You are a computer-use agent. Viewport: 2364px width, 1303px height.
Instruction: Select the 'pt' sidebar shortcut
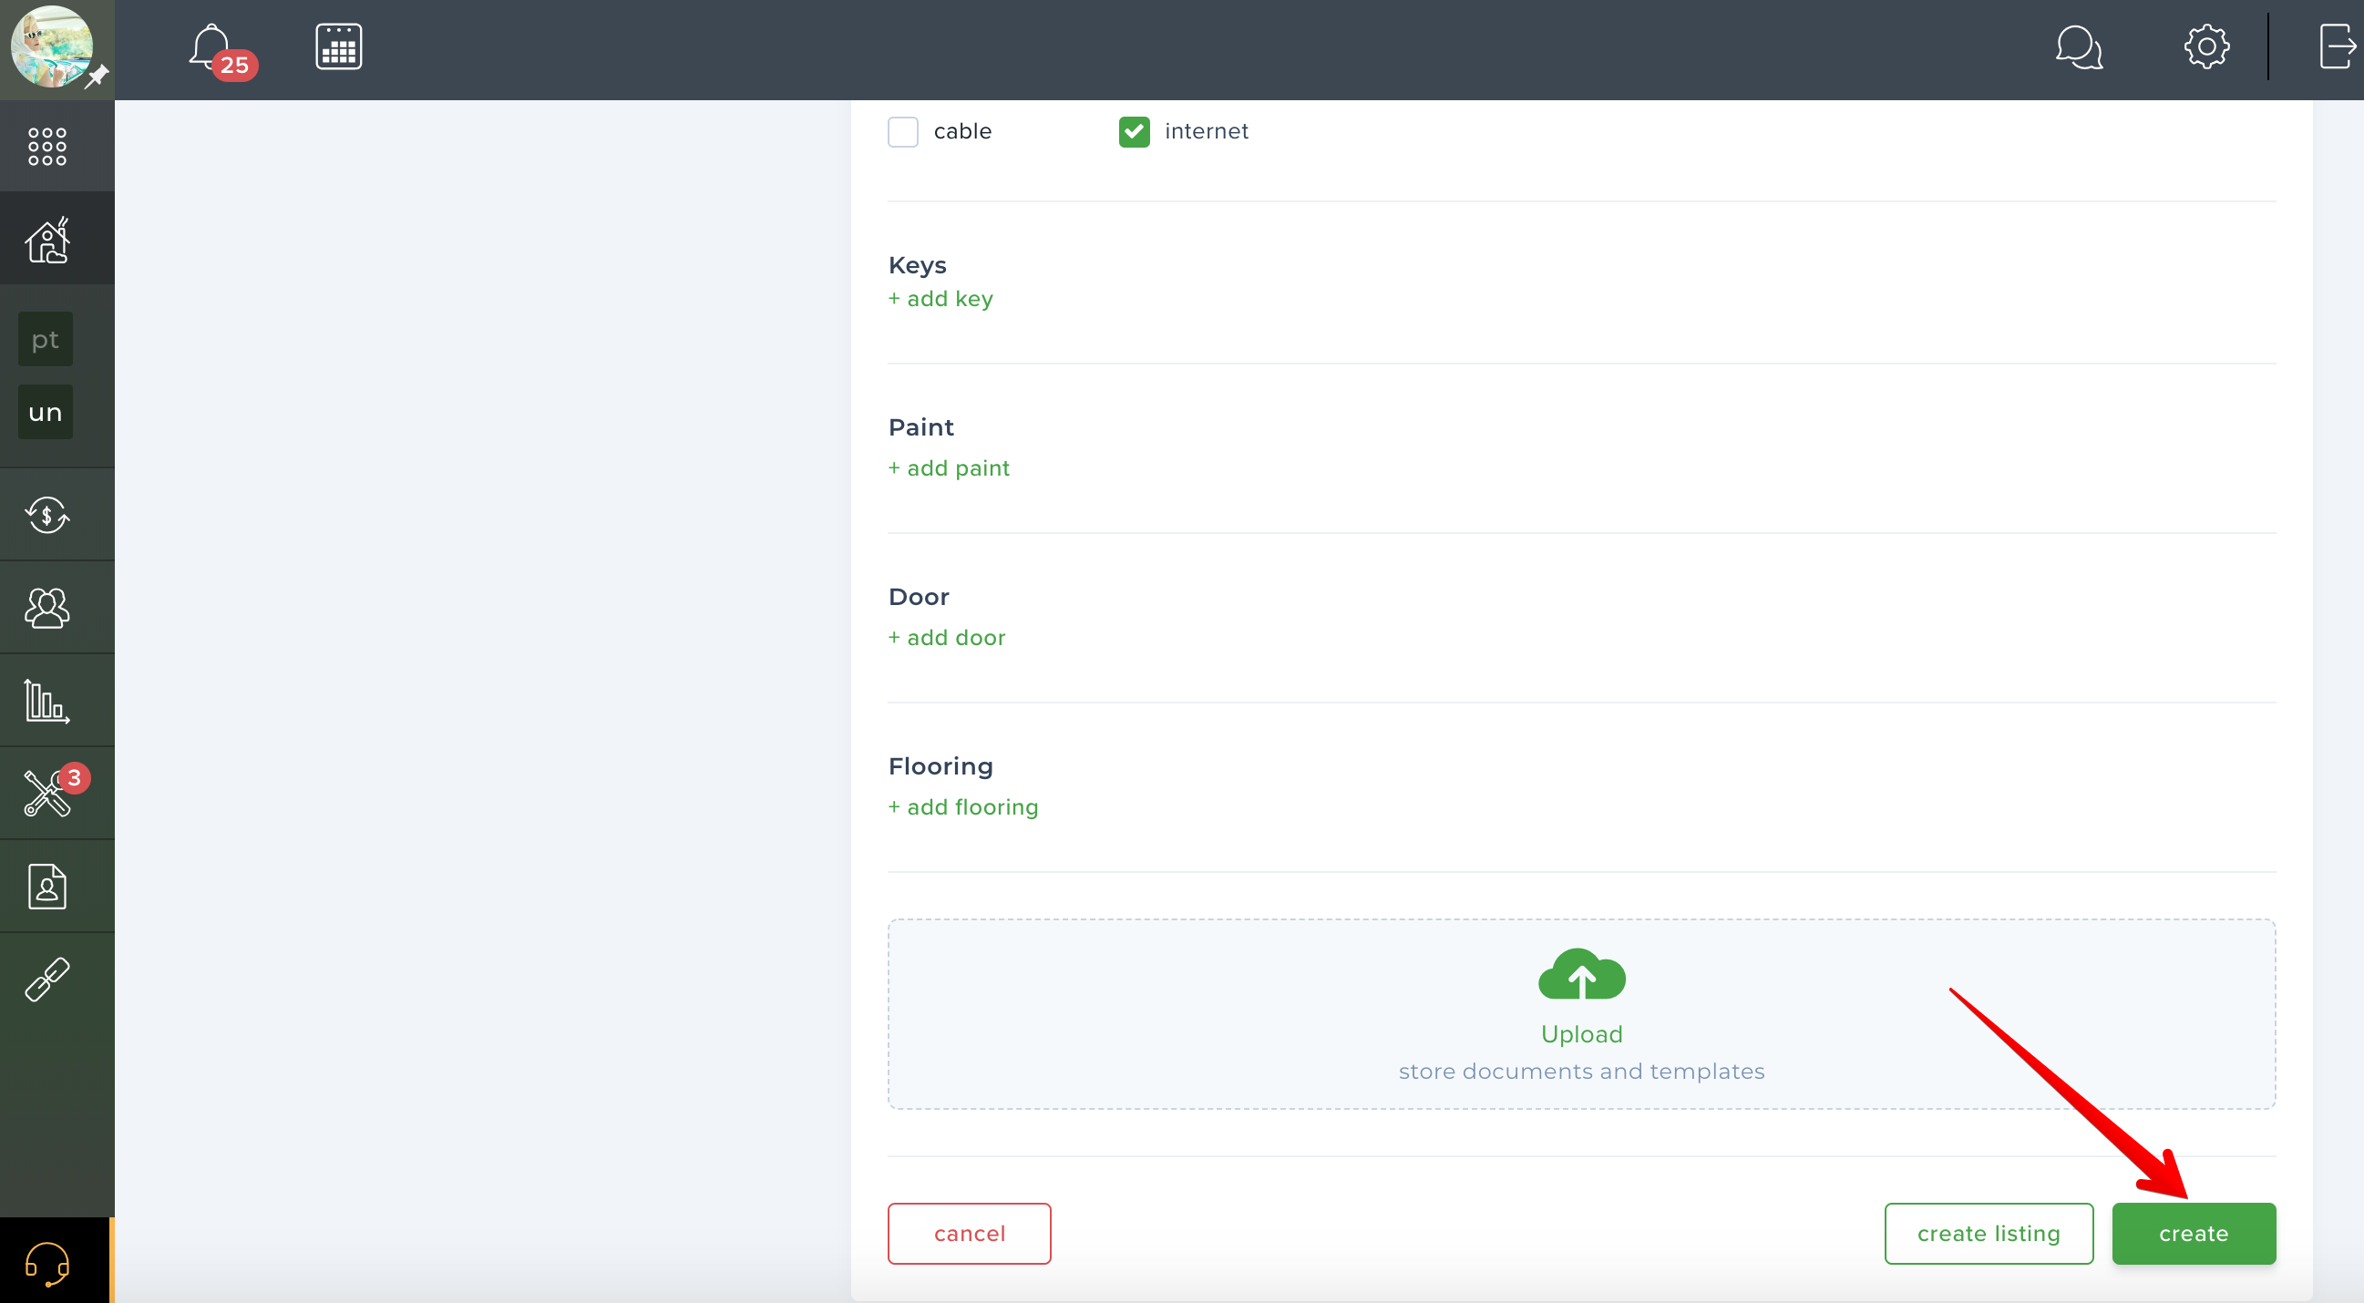point(45,340)
